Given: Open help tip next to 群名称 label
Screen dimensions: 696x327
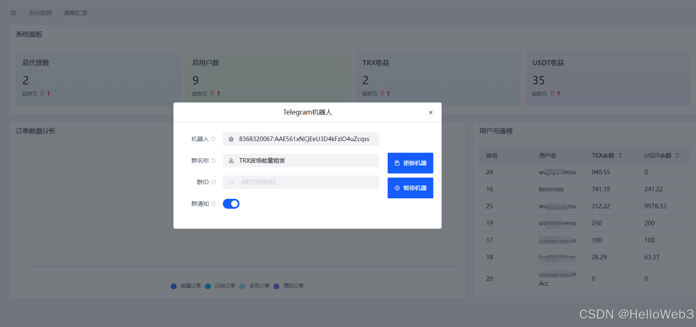Looking at the screenshot, I should [x=213, y=161].
